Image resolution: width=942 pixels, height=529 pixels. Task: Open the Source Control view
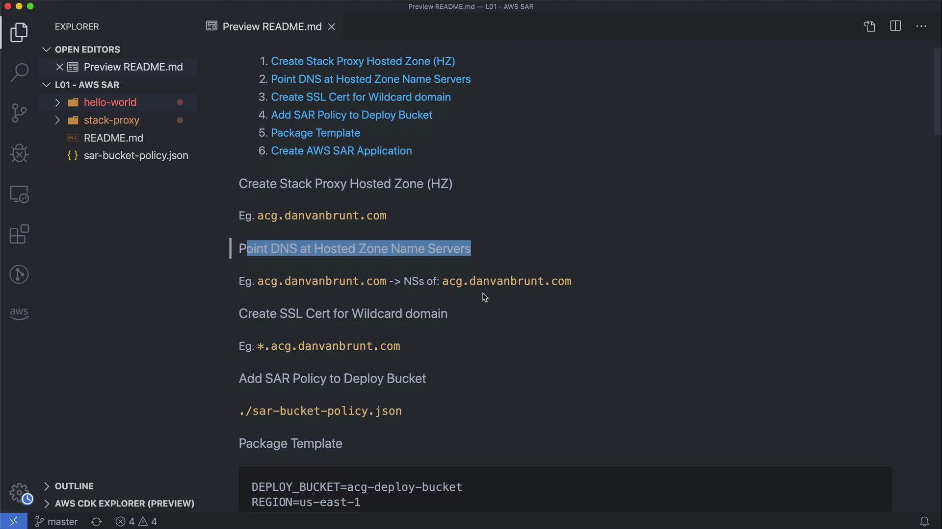(x=19, y=113)
